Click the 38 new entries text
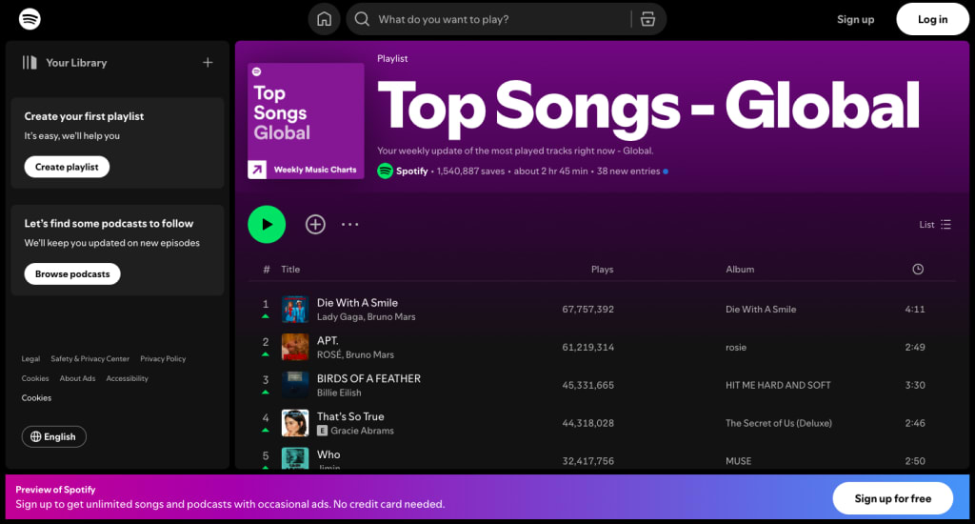The width and height of the screenshot is (975, 524). pyautogui.click(x=628, y=171)
